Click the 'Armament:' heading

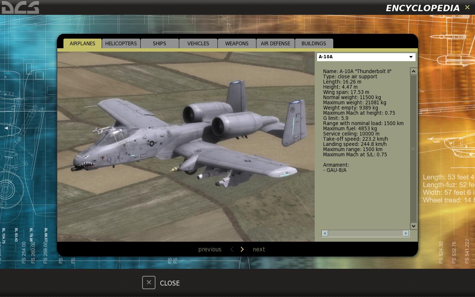pos(336,165)
